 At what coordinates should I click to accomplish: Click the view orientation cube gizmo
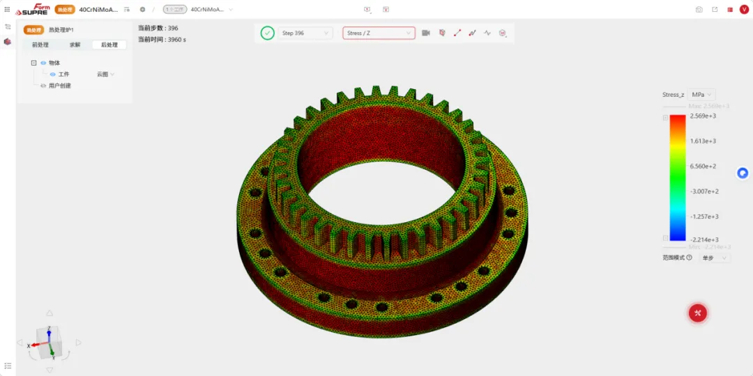(49, 343)
